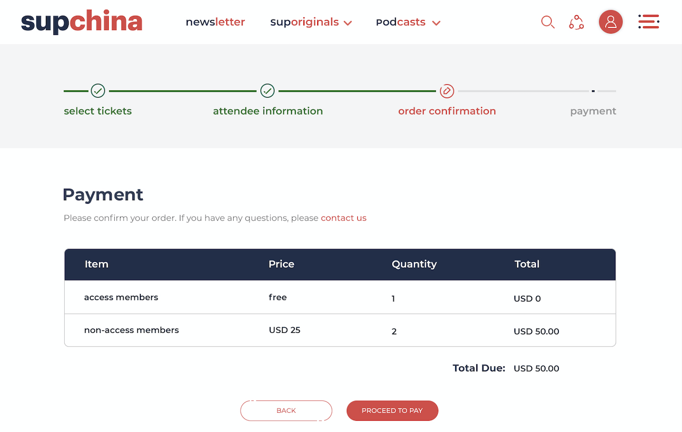Viewport: 682px width, 432px height.
Task: Click the supchina logo
Action: click(x=82, y=22)
